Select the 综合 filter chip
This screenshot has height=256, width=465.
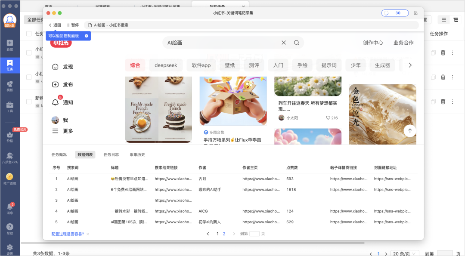coord(135,65)
